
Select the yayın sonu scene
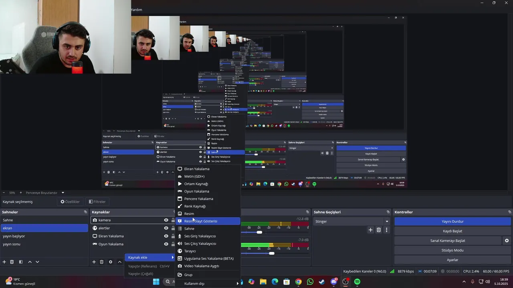[44, 244]
